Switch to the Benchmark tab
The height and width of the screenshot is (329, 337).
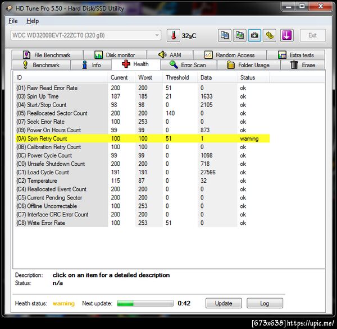coord(41,65)
